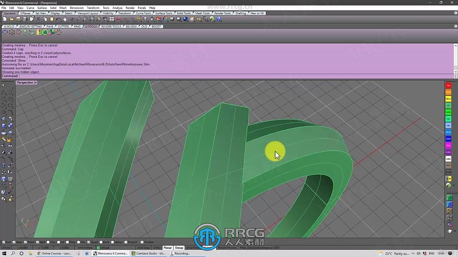Click the green exclamation mark icon

coord(25,32)
